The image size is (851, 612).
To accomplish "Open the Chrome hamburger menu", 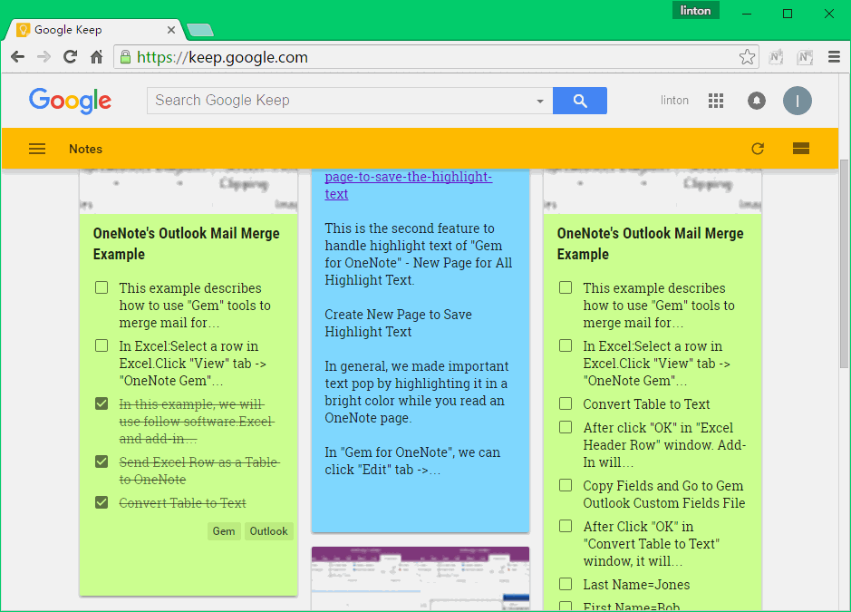I will 834,57.
